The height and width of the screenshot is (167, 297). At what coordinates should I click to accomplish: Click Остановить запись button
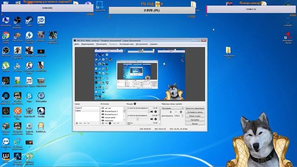[195, 112]
